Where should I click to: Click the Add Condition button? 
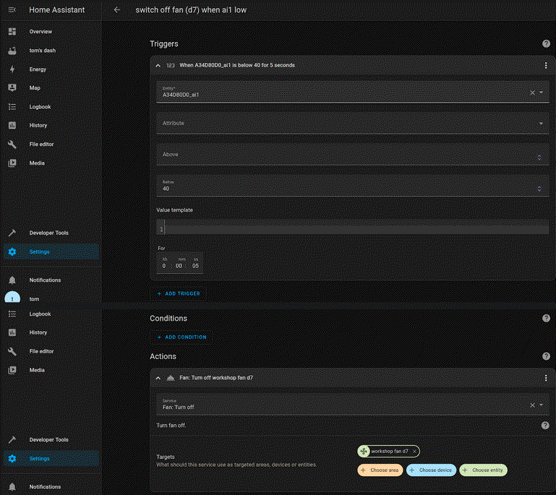(181, 337)
